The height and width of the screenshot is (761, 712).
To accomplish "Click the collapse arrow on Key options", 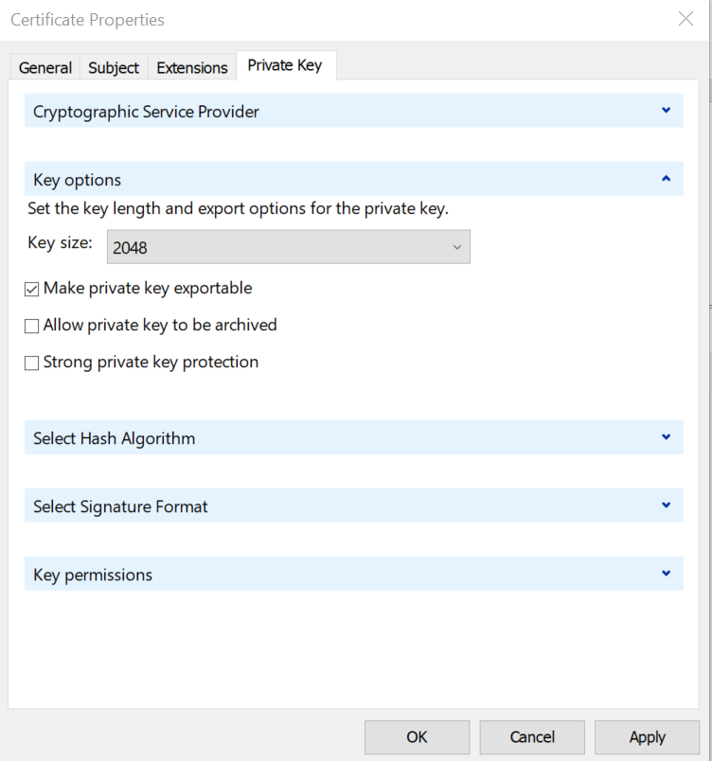I will [666, 178].
